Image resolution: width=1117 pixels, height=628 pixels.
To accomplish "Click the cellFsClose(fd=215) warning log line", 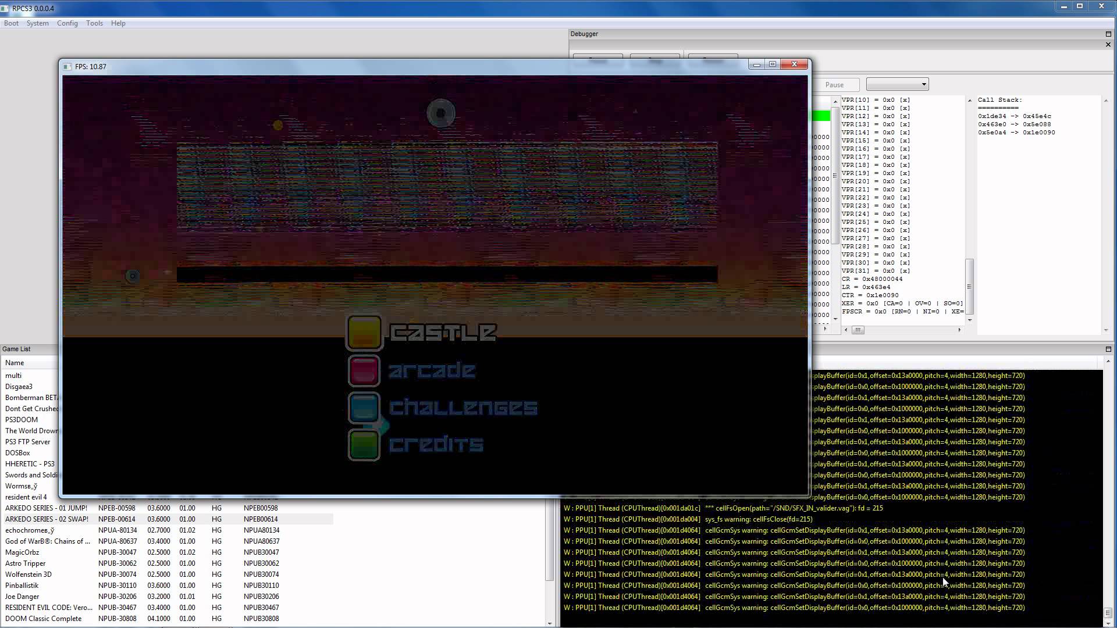I will (x=688, y=519).
